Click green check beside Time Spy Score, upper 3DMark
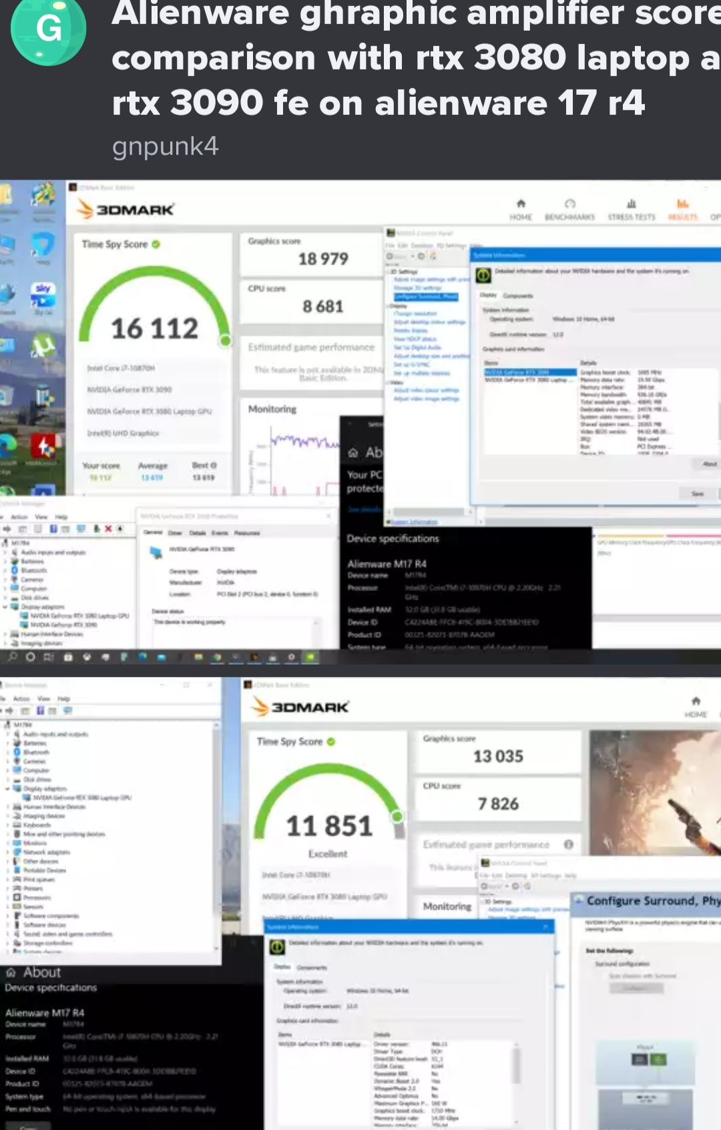The height and width of the screenshot is (1130, 721). 156,244
